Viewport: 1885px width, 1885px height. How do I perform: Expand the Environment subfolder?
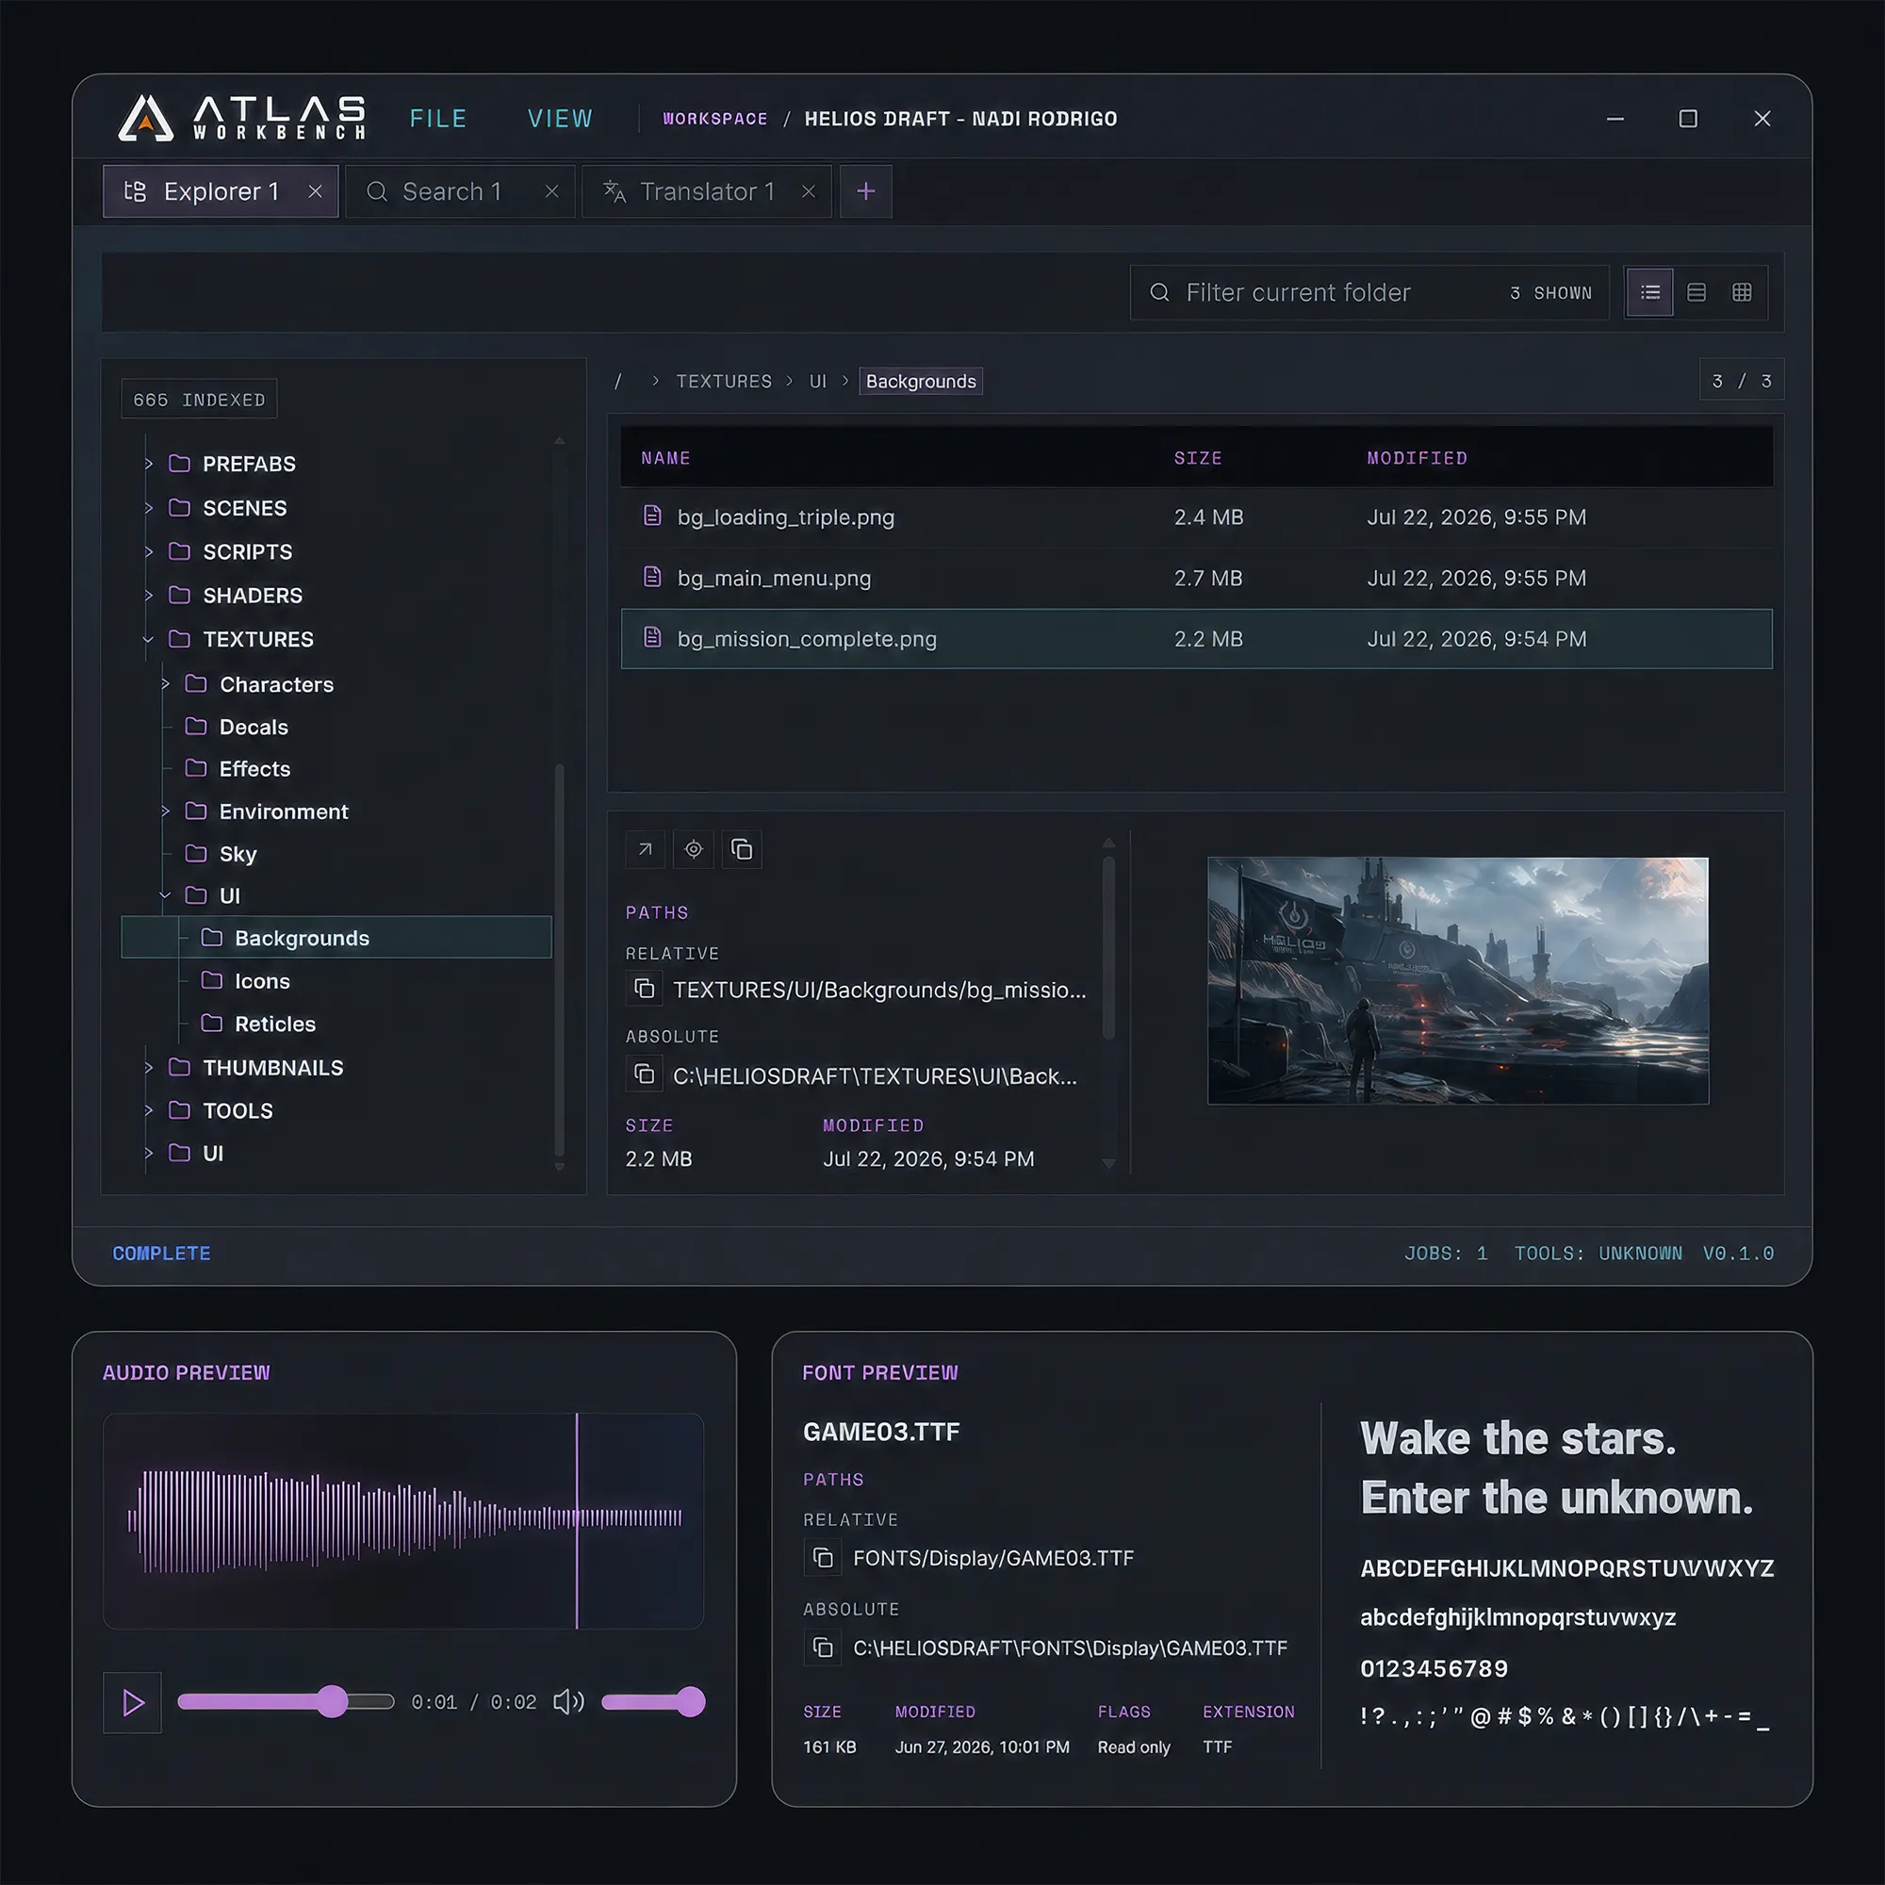point(165,811)
